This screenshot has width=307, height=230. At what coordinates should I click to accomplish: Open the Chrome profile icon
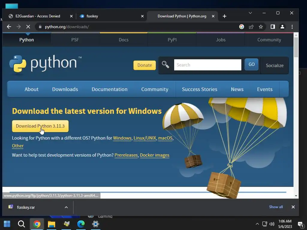click(x=282, y=27)
